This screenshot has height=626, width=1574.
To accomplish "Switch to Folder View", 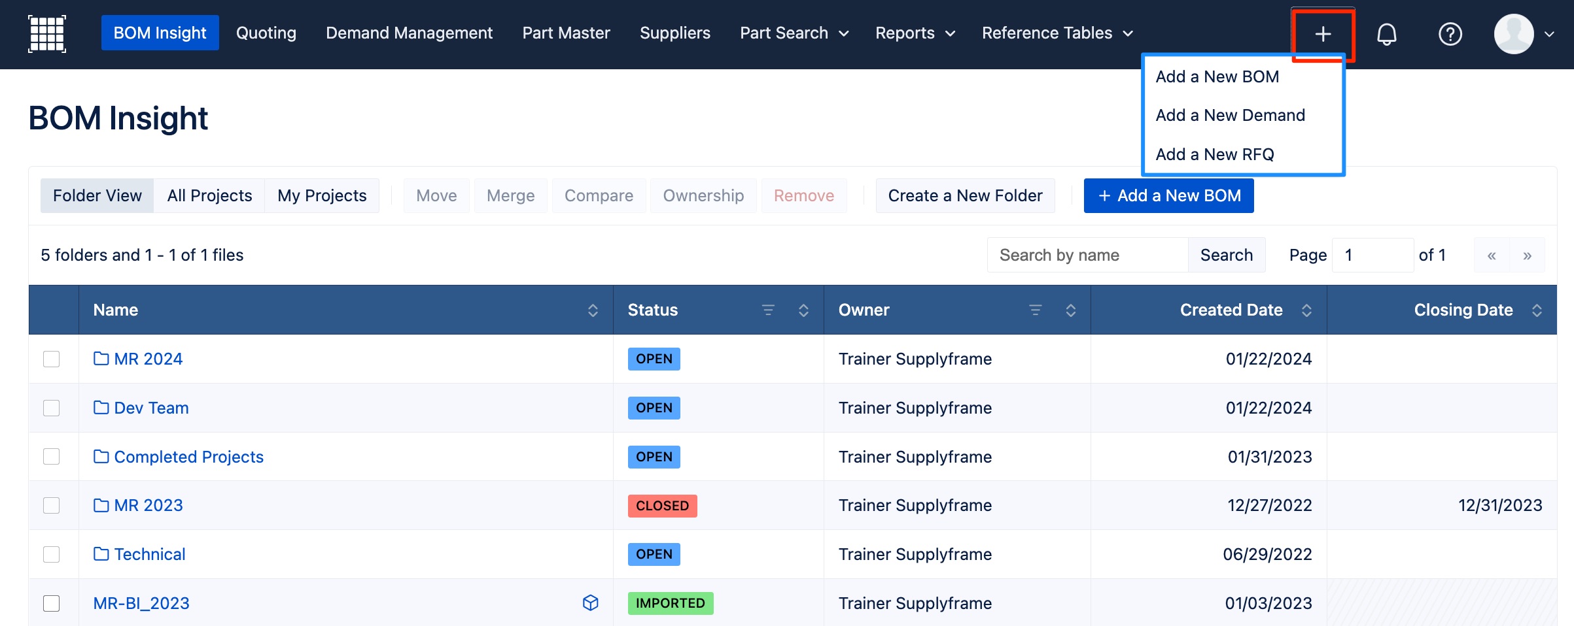I will [97, 195].
